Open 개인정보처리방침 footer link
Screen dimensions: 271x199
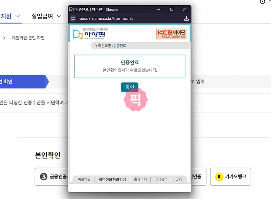coord(112,179)
